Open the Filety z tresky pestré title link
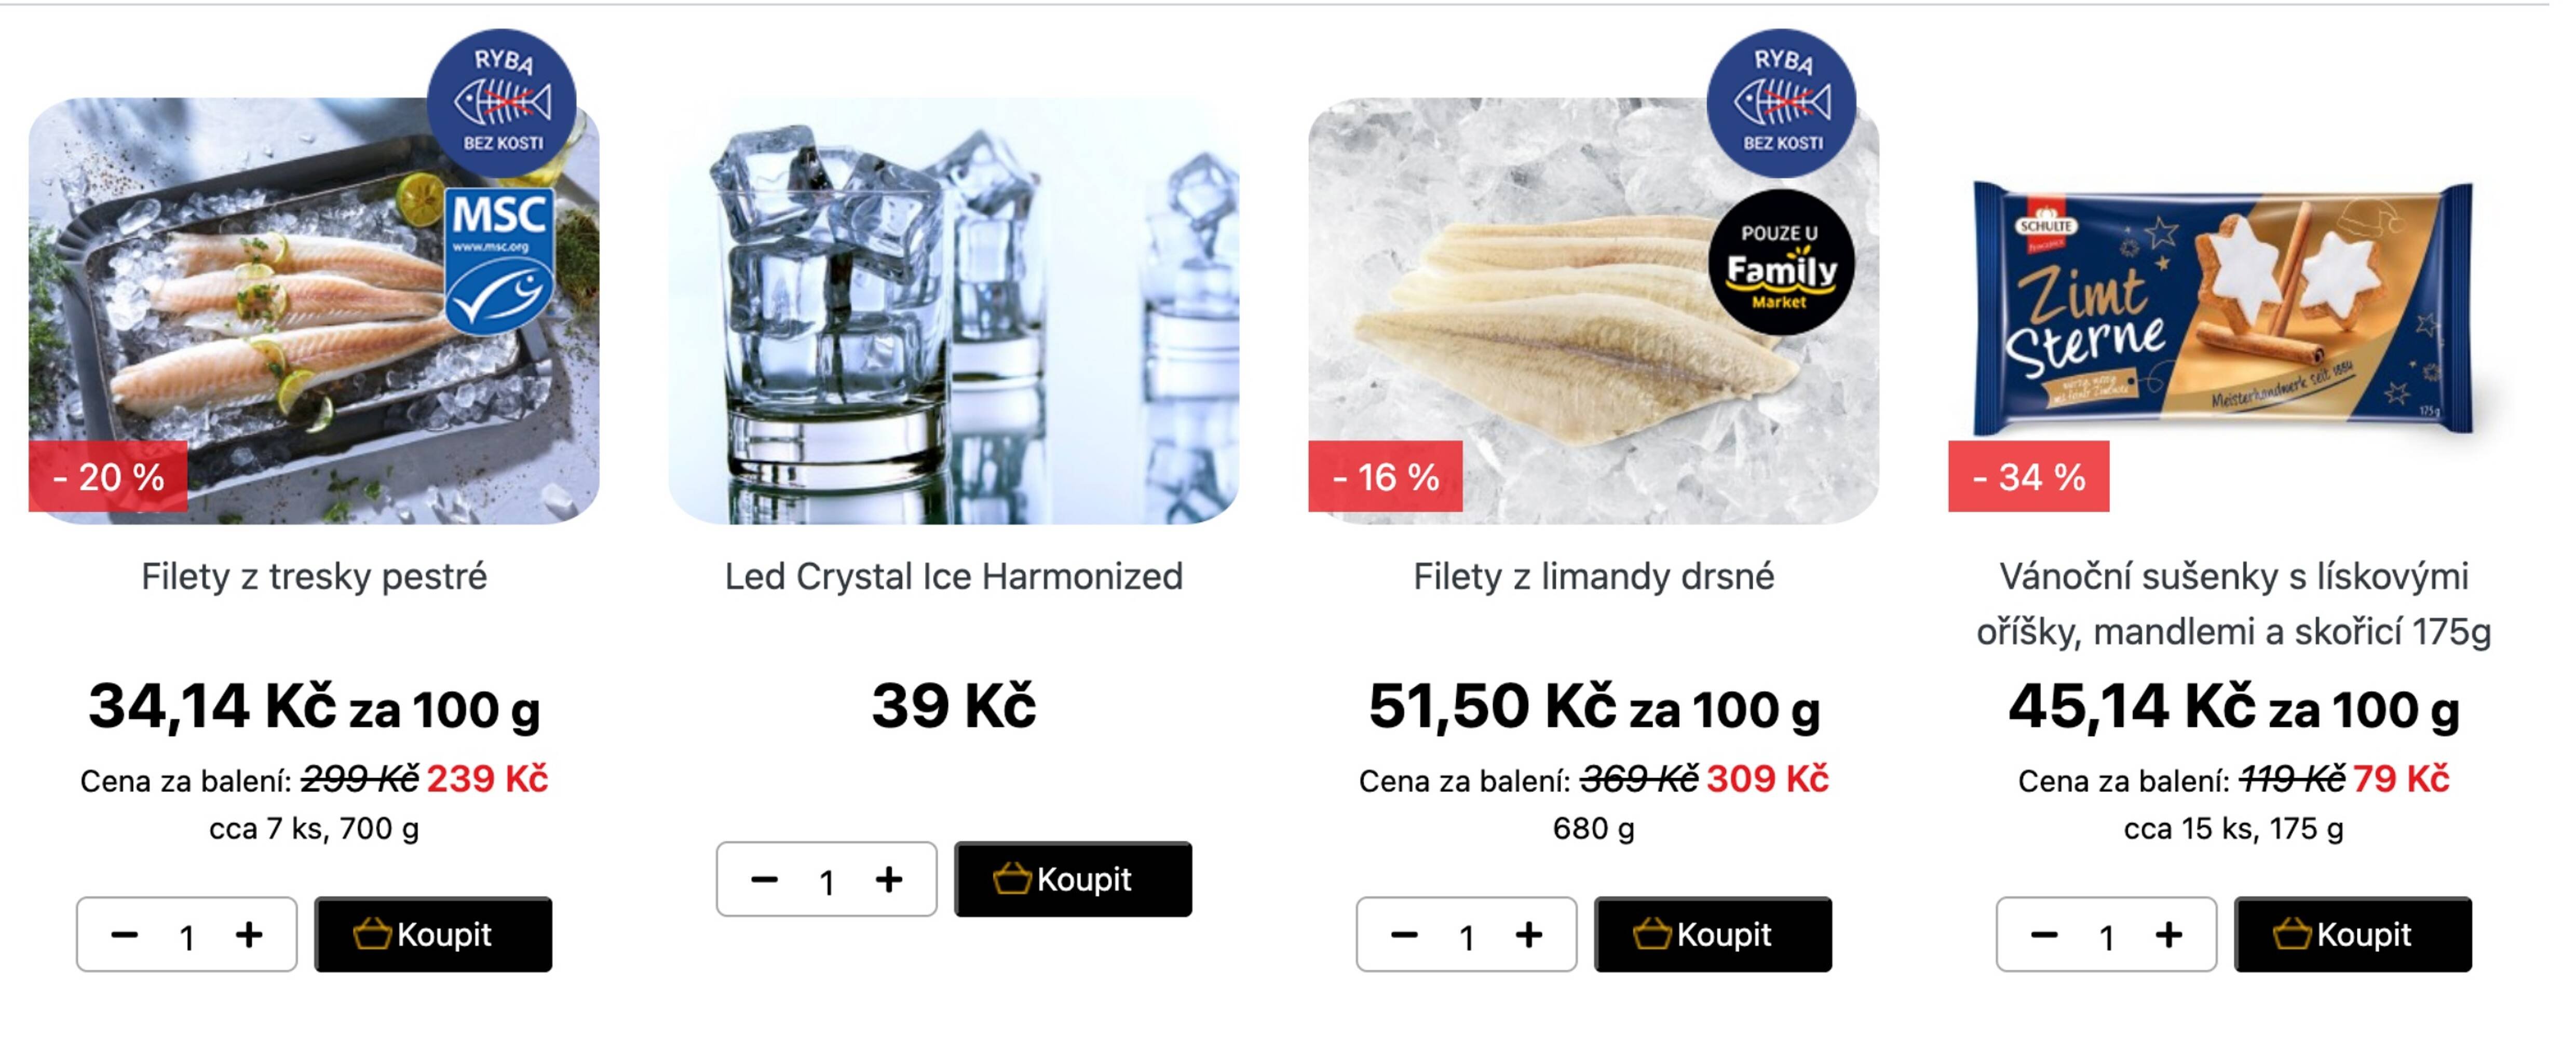 [x=314, y=577]
